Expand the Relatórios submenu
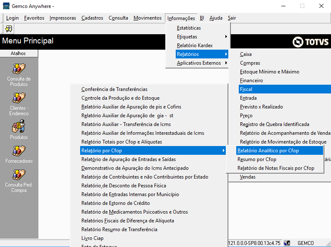The width and height of the screenshot is (331, 247). point(202,54)
